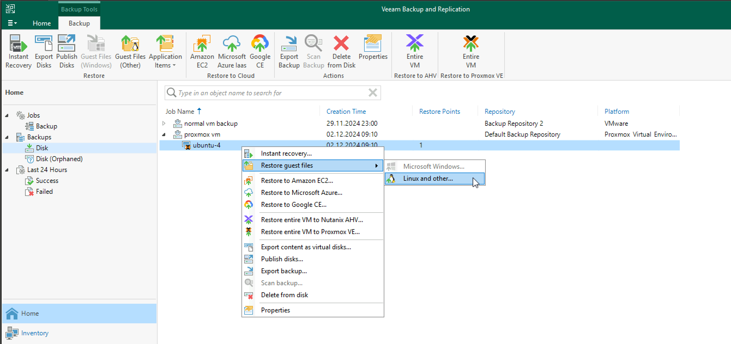The width and height of the screenshot is (731, 344).
Task: Choose Microsoft Azure IaaS ribbon icon
Action: click(x=232, y=51)
